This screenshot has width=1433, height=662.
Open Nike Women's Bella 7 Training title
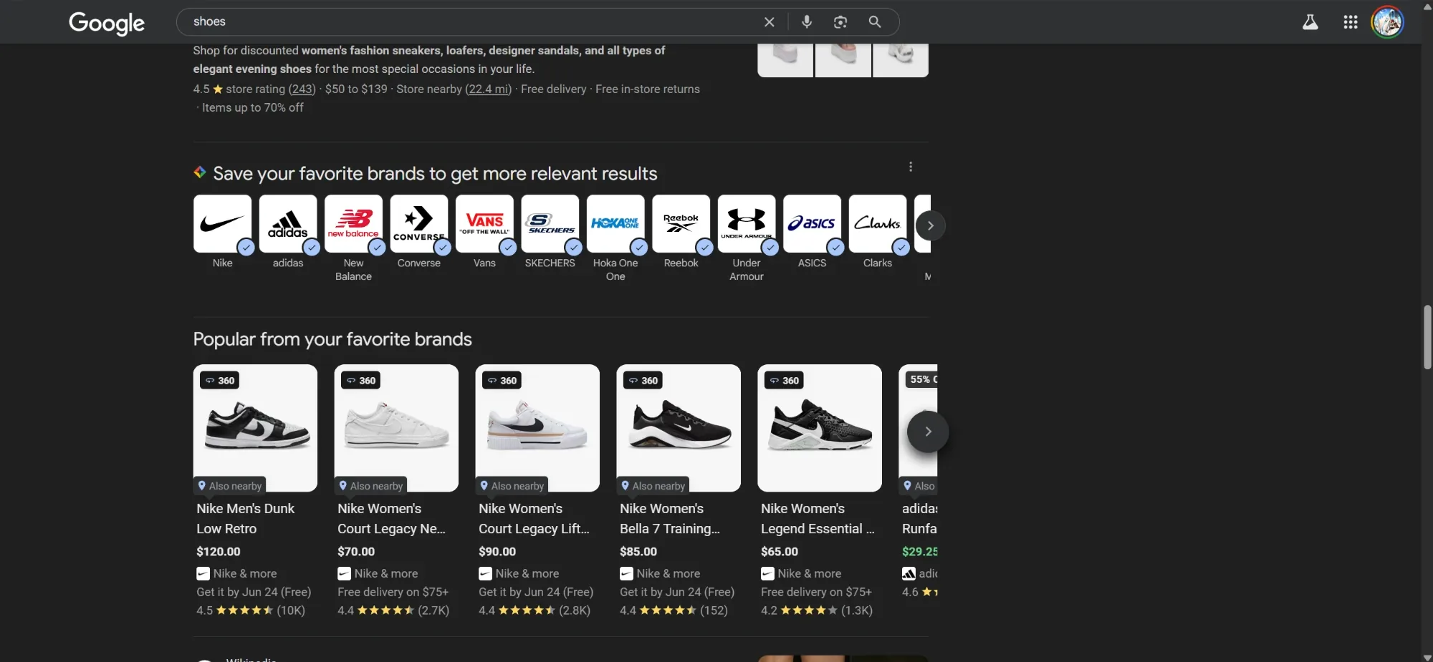pos(670,519)
